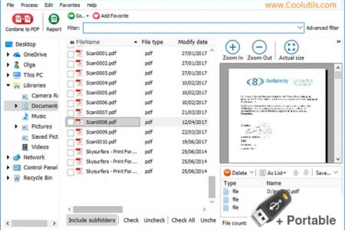Click the Check button
Image resolution: width=345 pixels, height=230 pixels.
coord(131,220)
